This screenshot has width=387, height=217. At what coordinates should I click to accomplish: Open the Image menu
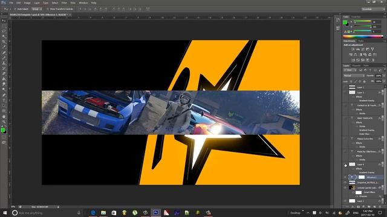tap(27, 3)
